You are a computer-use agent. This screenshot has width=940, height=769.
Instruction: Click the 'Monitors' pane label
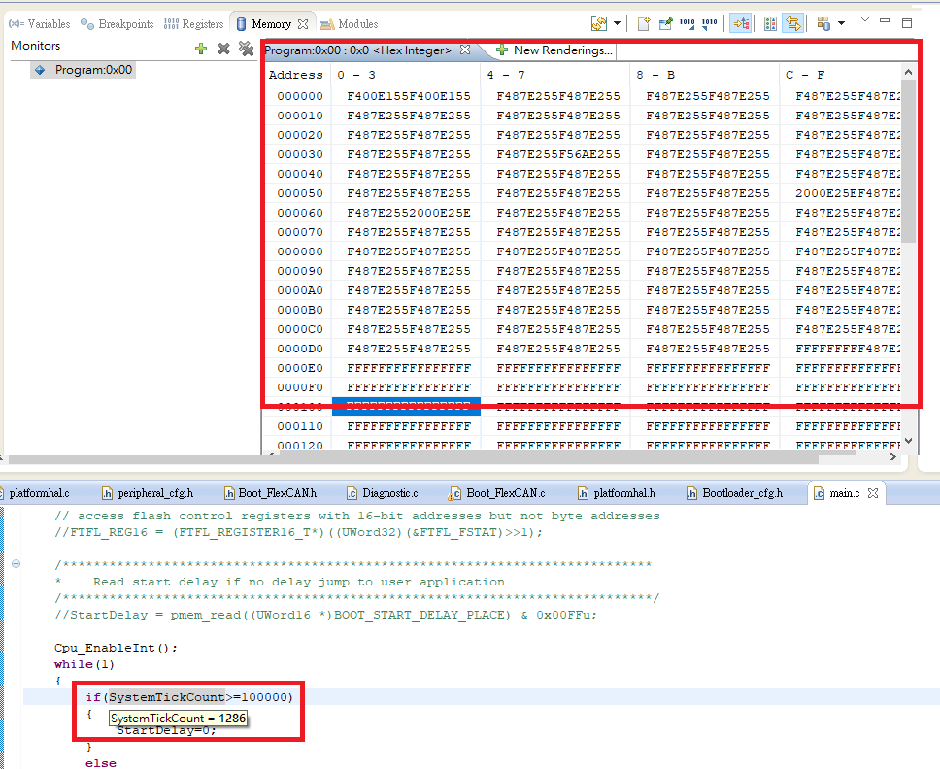click(x=36, y=46)
